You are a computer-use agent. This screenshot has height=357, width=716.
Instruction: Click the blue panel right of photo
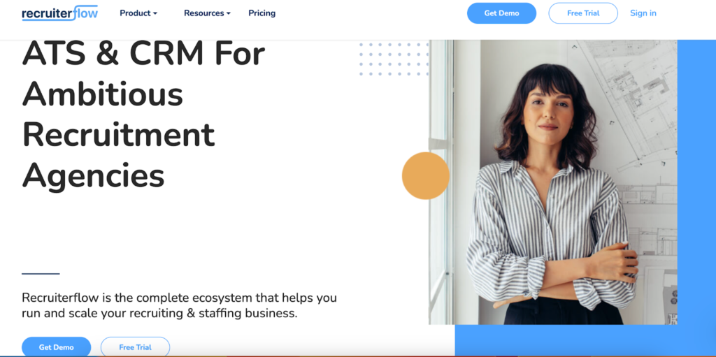tap(696, 182)
